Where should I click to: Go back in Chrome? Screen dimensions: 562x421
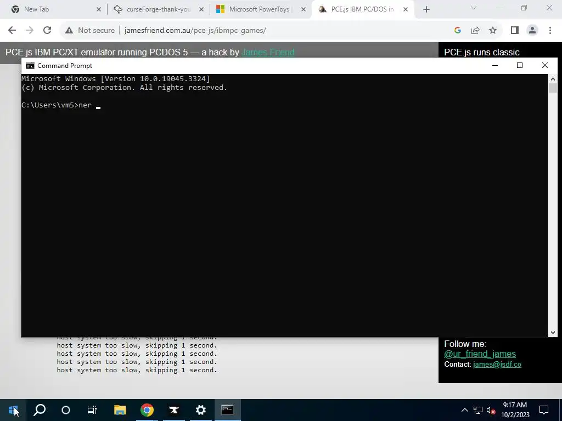click(x=12, y=31)
